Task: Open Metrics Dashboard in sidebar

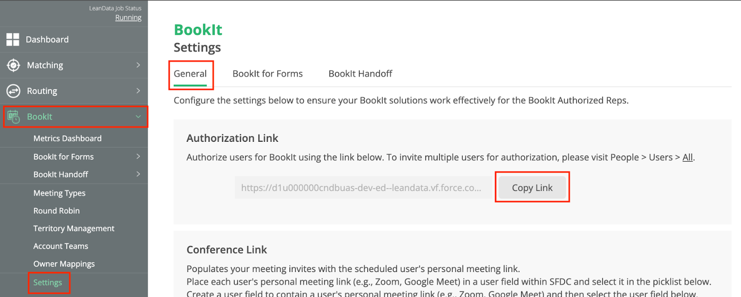Action: tap(67, 139)
